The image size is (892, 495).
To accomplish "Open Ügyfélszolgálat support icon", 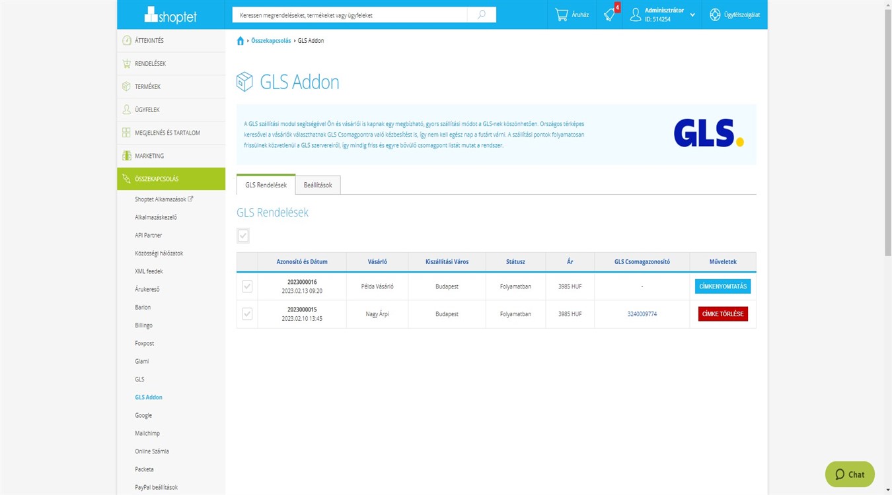I will (715, 15).
